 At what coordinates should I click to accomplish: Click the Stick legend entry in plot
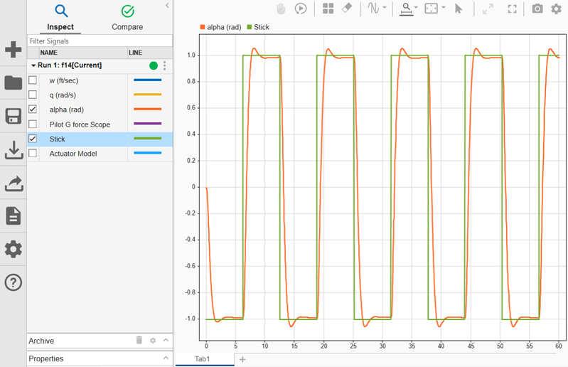(258, 27)
